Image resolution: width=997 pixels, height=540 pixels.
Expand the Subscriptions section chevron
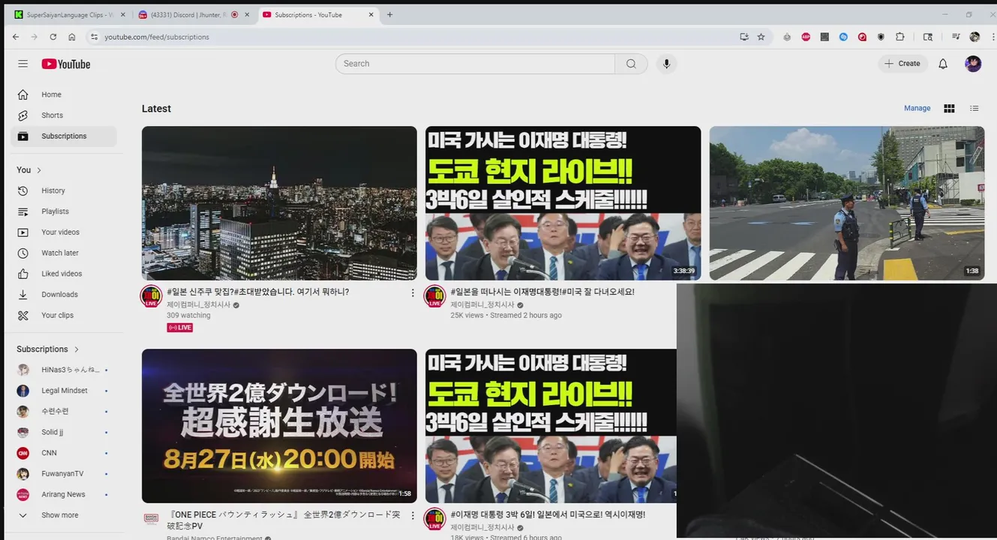[77, 349]
